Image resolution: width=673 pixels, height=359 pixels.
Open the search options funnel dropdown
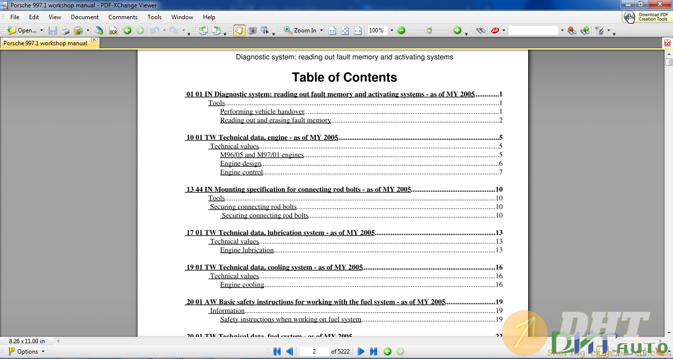pyautogui.click(x=608, y=30)
